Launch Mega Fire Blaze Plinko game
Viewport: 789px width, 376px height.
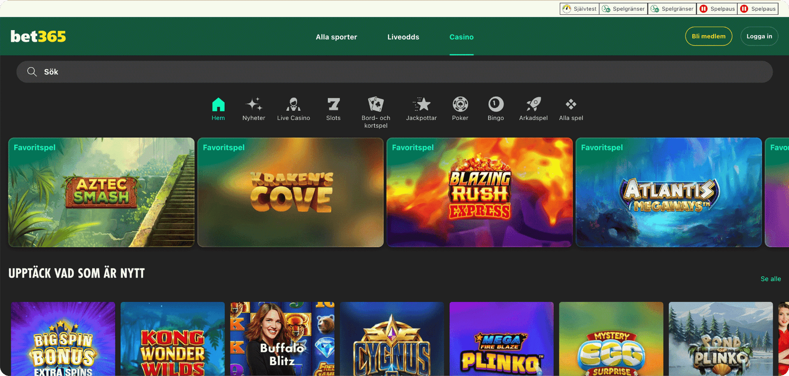502,339
